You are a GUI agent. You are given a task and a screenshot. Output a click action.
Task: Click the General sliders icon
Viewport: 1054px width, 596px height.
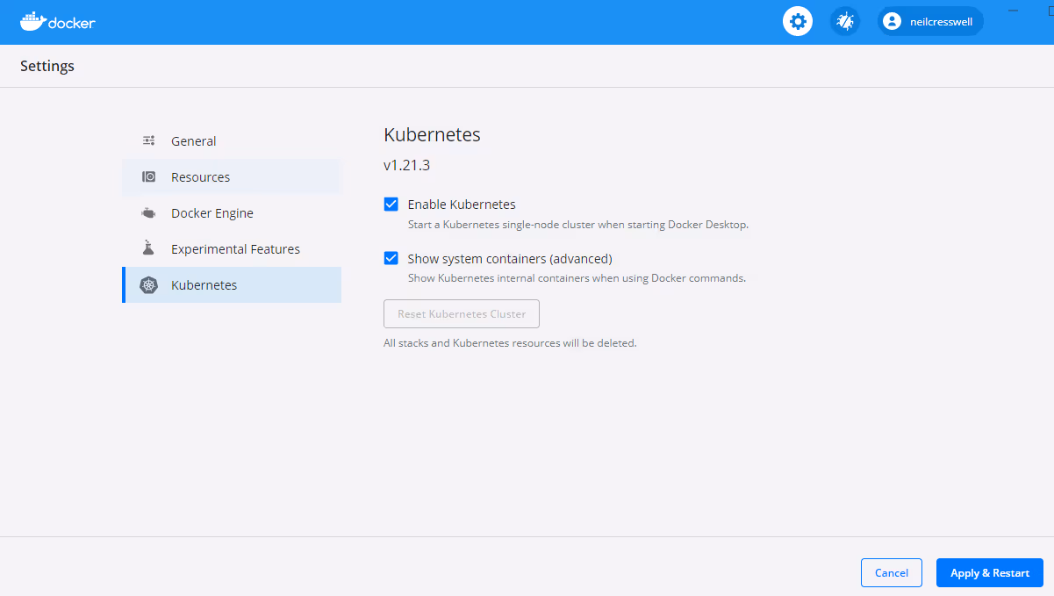click(149, 140)
